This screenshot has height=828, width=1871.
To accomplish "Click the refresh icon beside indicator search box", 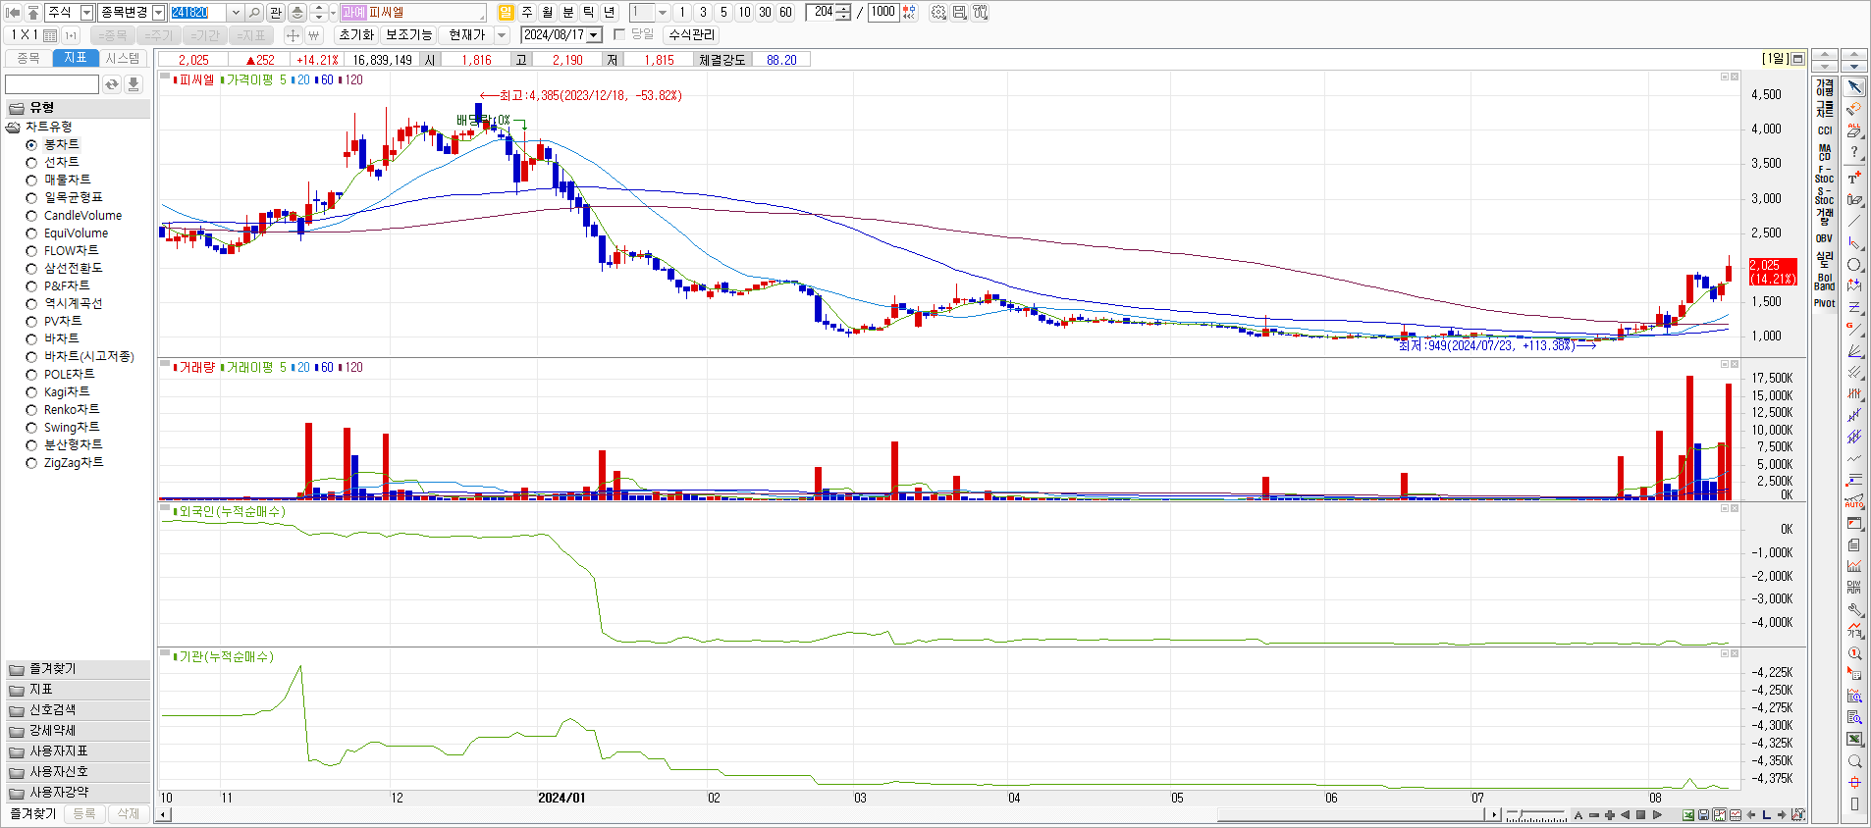I will pyautogui.click(x=112, y=84).
